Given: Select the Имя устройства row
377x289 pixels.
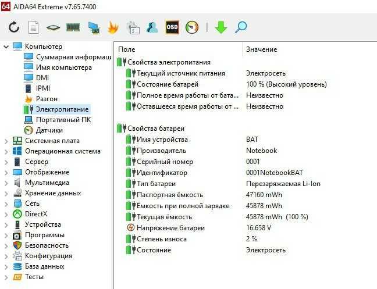Looking at the screenshot, I should pyautogui.click(x=192, y=140).
